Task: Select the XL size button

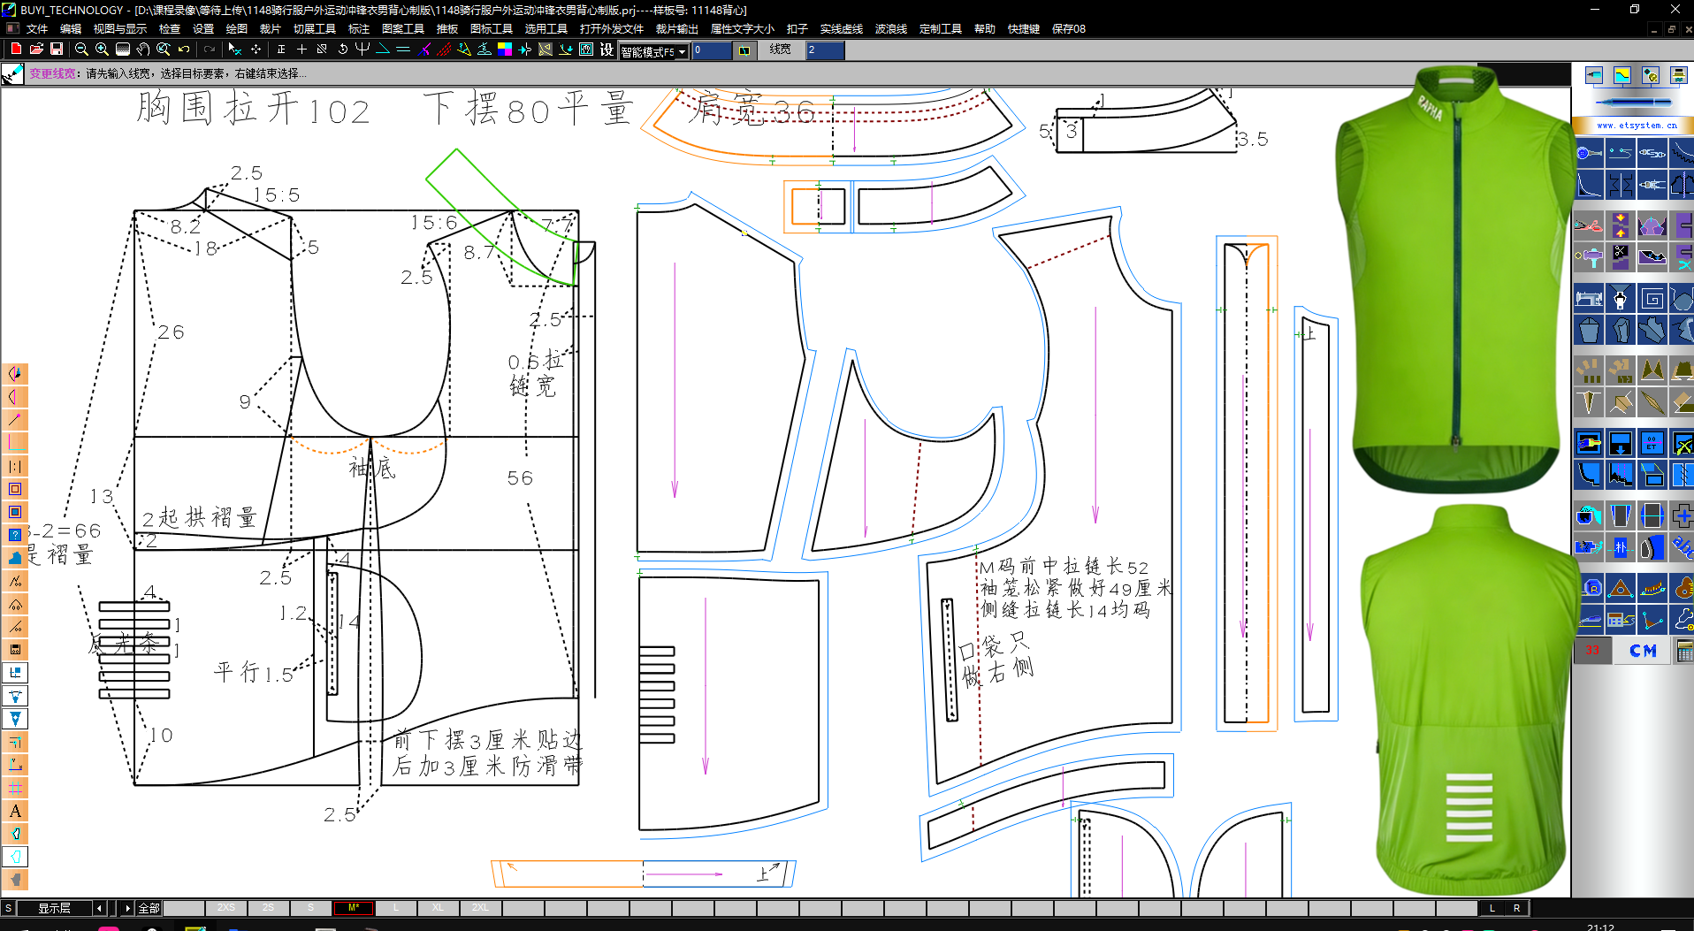Action: click(x=438, y=908)
